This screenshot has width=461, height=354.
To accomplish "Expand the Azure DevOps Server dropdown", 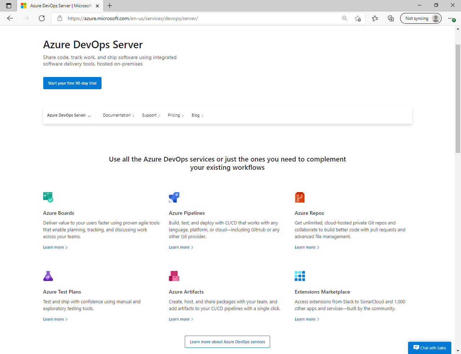I will point(69,115).
